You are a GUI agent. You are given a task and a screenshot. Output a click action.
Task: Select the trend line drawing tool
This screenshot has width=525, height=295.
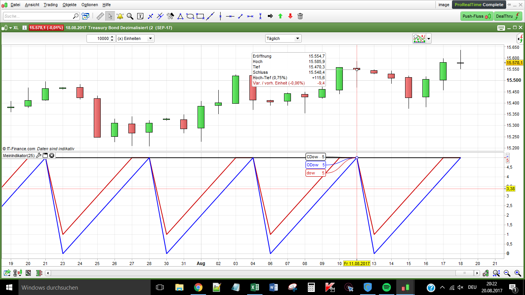(x=150, y=16)
